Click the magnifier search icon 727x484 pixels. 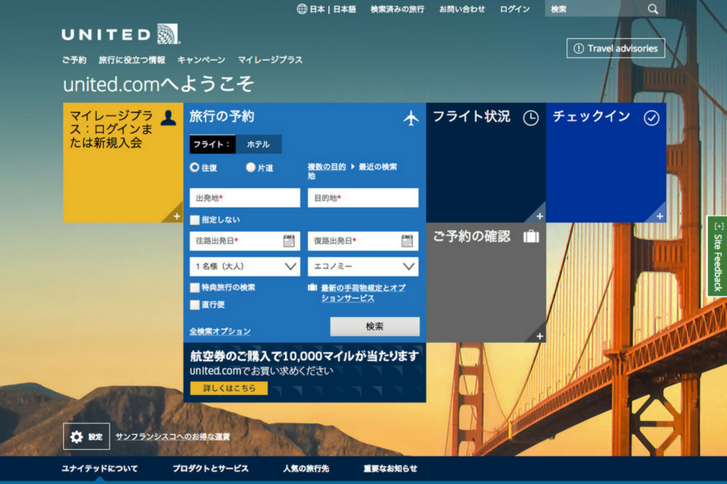(x=653, y=9)
